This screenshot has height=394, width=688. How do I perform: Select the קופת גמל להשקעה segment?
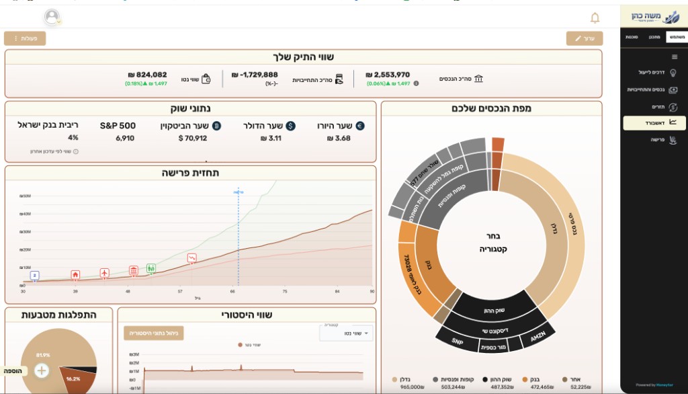[x=443, y=180]
